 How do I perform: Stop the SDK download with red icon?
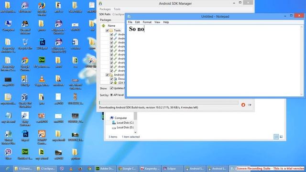[243, 105]
